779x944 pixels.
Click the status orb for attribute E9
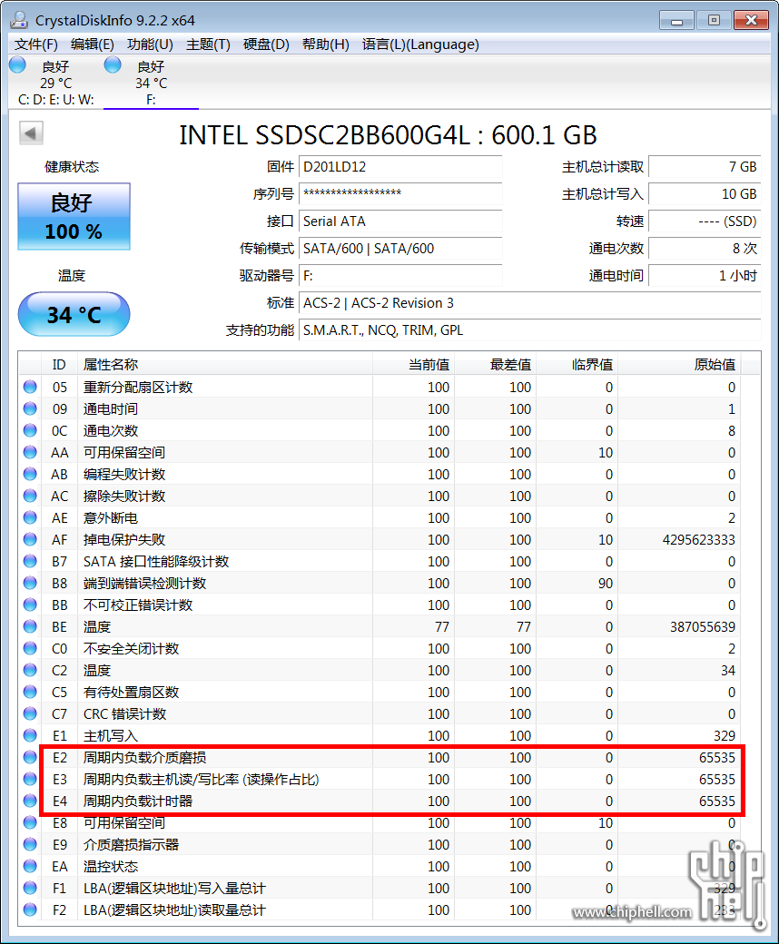(x=30, y=844)
